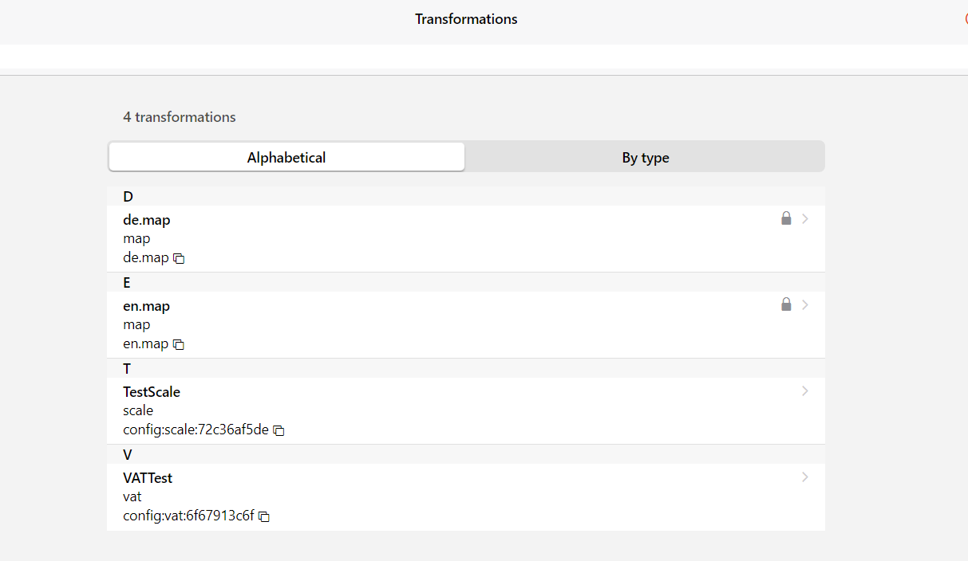Viewport: 968px width, 561px height.
Task: Click the Transformations page title
Action: pos(466,19)
